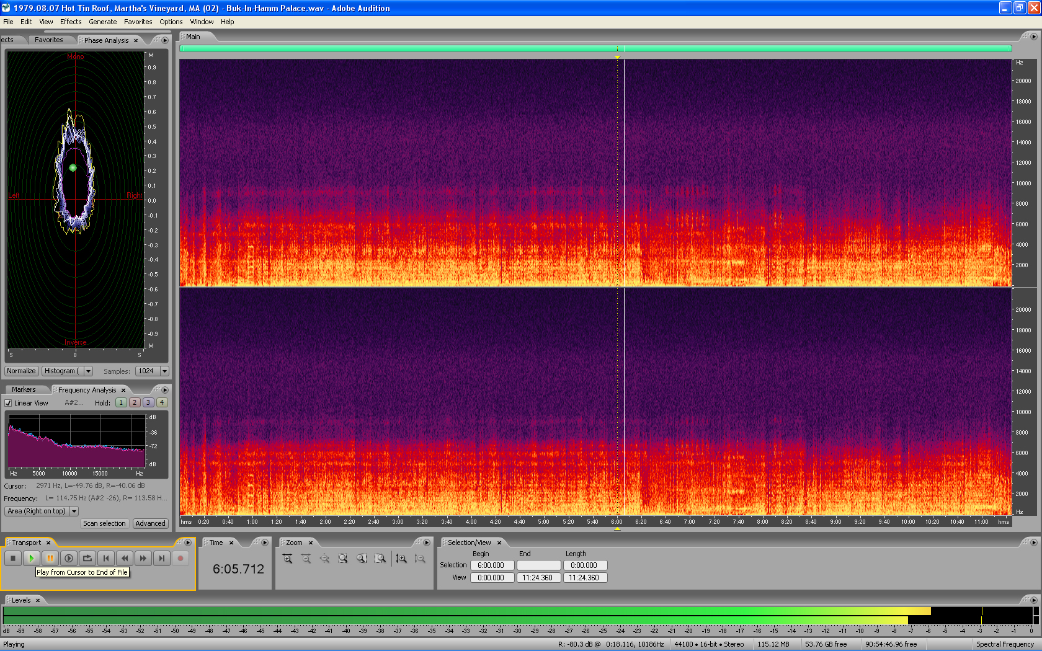The height and width of the screenshot is (651, 1042).
Task: Toggle Hold button 1
Action: [121, 402]
